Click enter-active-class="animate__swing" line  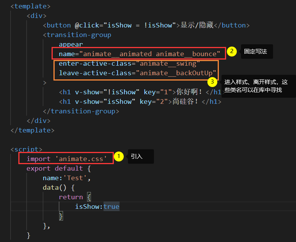tap(129, 64)
